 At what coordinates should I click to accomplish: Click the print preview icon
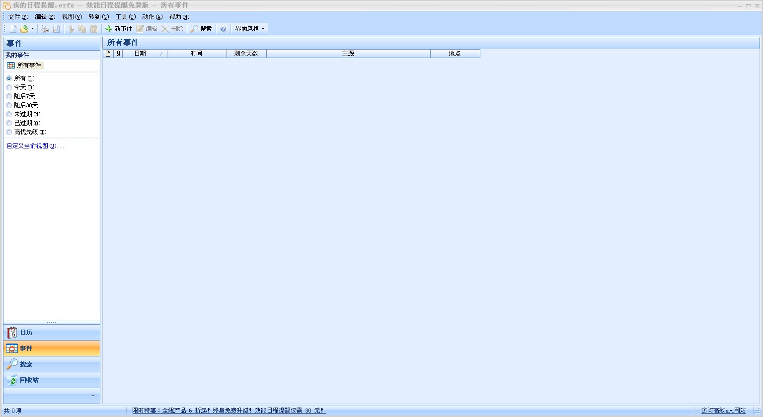click(56, 29)
